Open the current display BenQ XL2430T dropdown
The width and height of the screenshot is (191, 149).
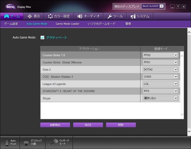click(x=153, y=6)
